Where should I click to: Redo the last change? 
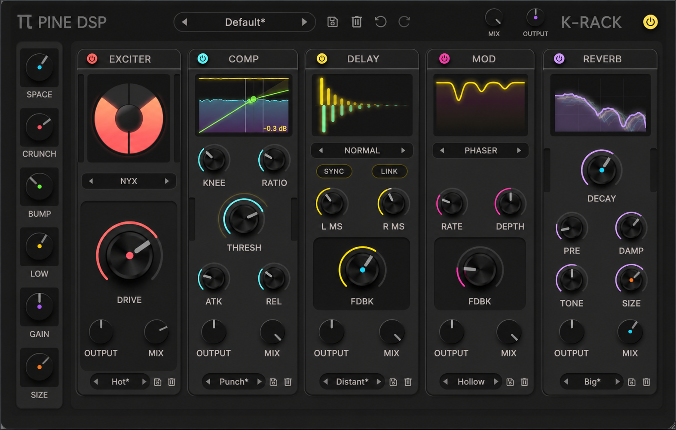click(404, 22)
